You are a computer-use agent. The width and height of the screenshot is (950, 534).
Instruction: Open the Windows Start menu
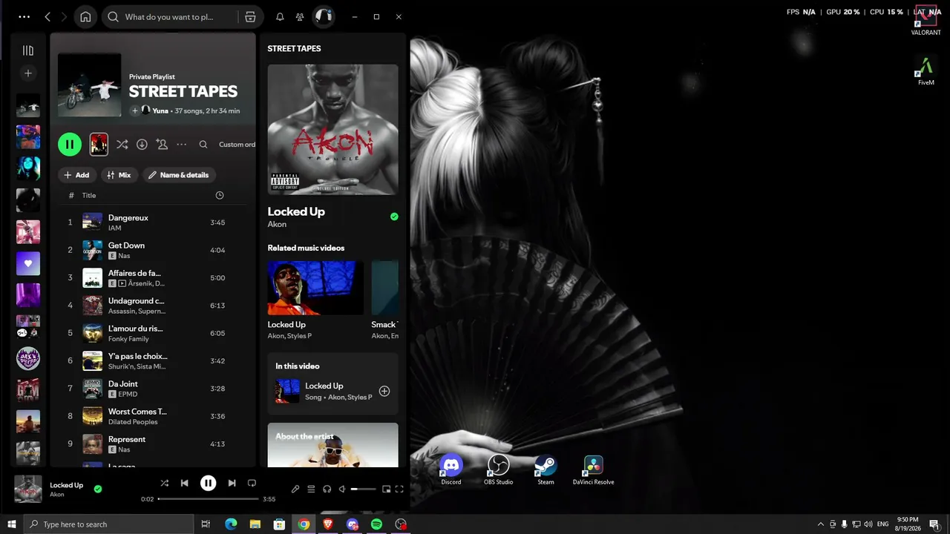pos(12,524)
